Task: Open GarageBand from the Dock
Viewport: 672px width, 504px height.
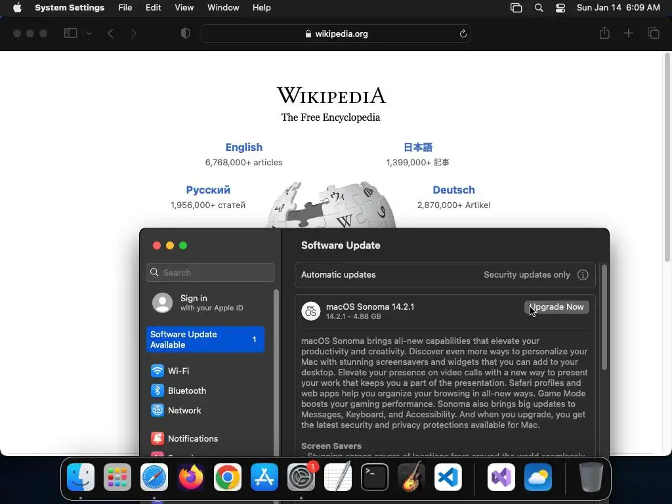Action: [411, 476]
